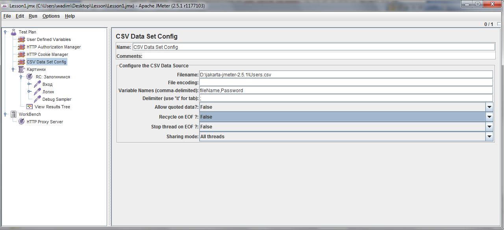Viewport: 504px width, 230px height.
Task: Open the Recycle on EOF dropdown
Action: click(489, 117)
